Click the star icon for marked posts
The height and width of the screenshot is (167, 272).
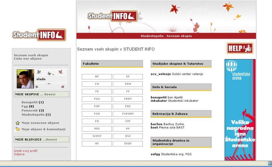coord(17,123)
